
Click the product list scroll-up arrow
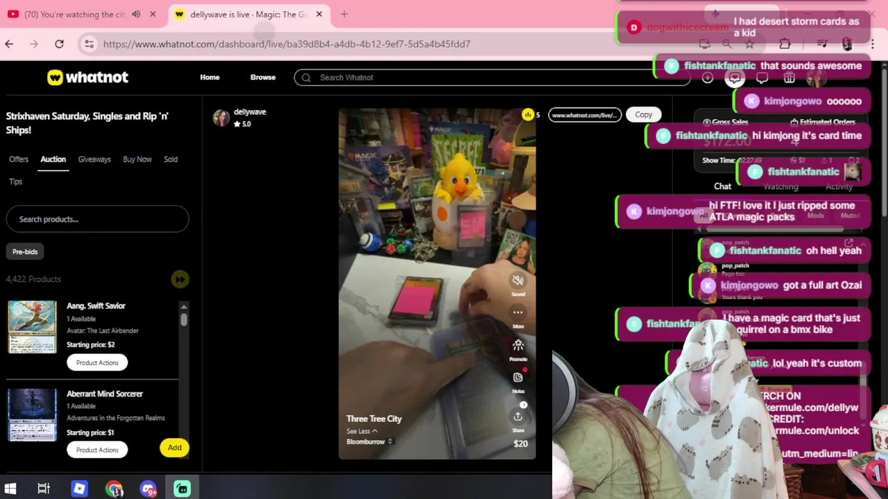coord(184,307)
